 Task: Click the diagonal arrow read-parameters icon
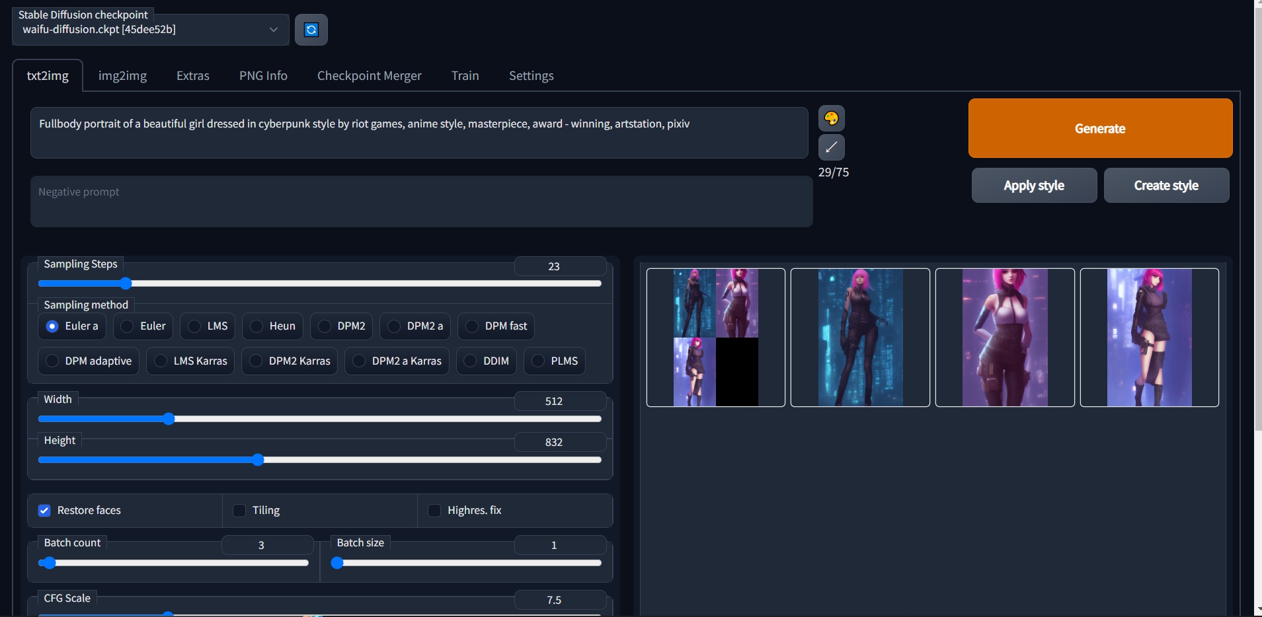pyautogui.click(x=831, y=147)
